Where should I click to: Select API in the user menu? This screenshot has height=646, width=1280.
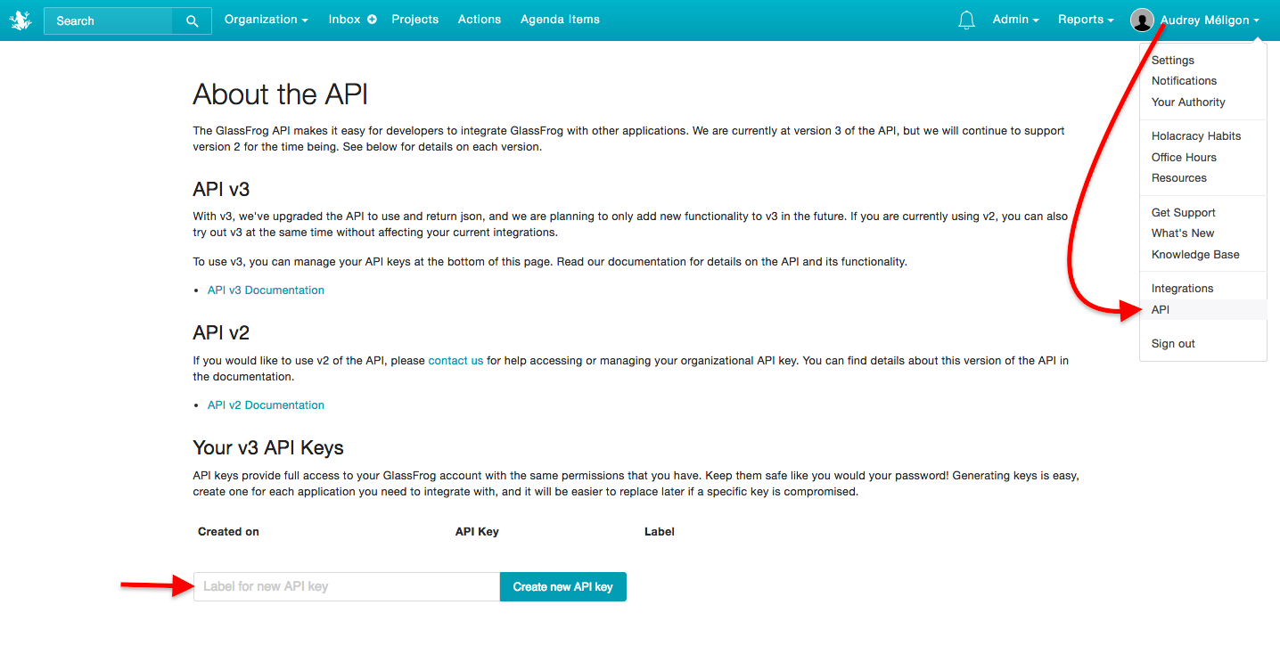pos(1202,310)
